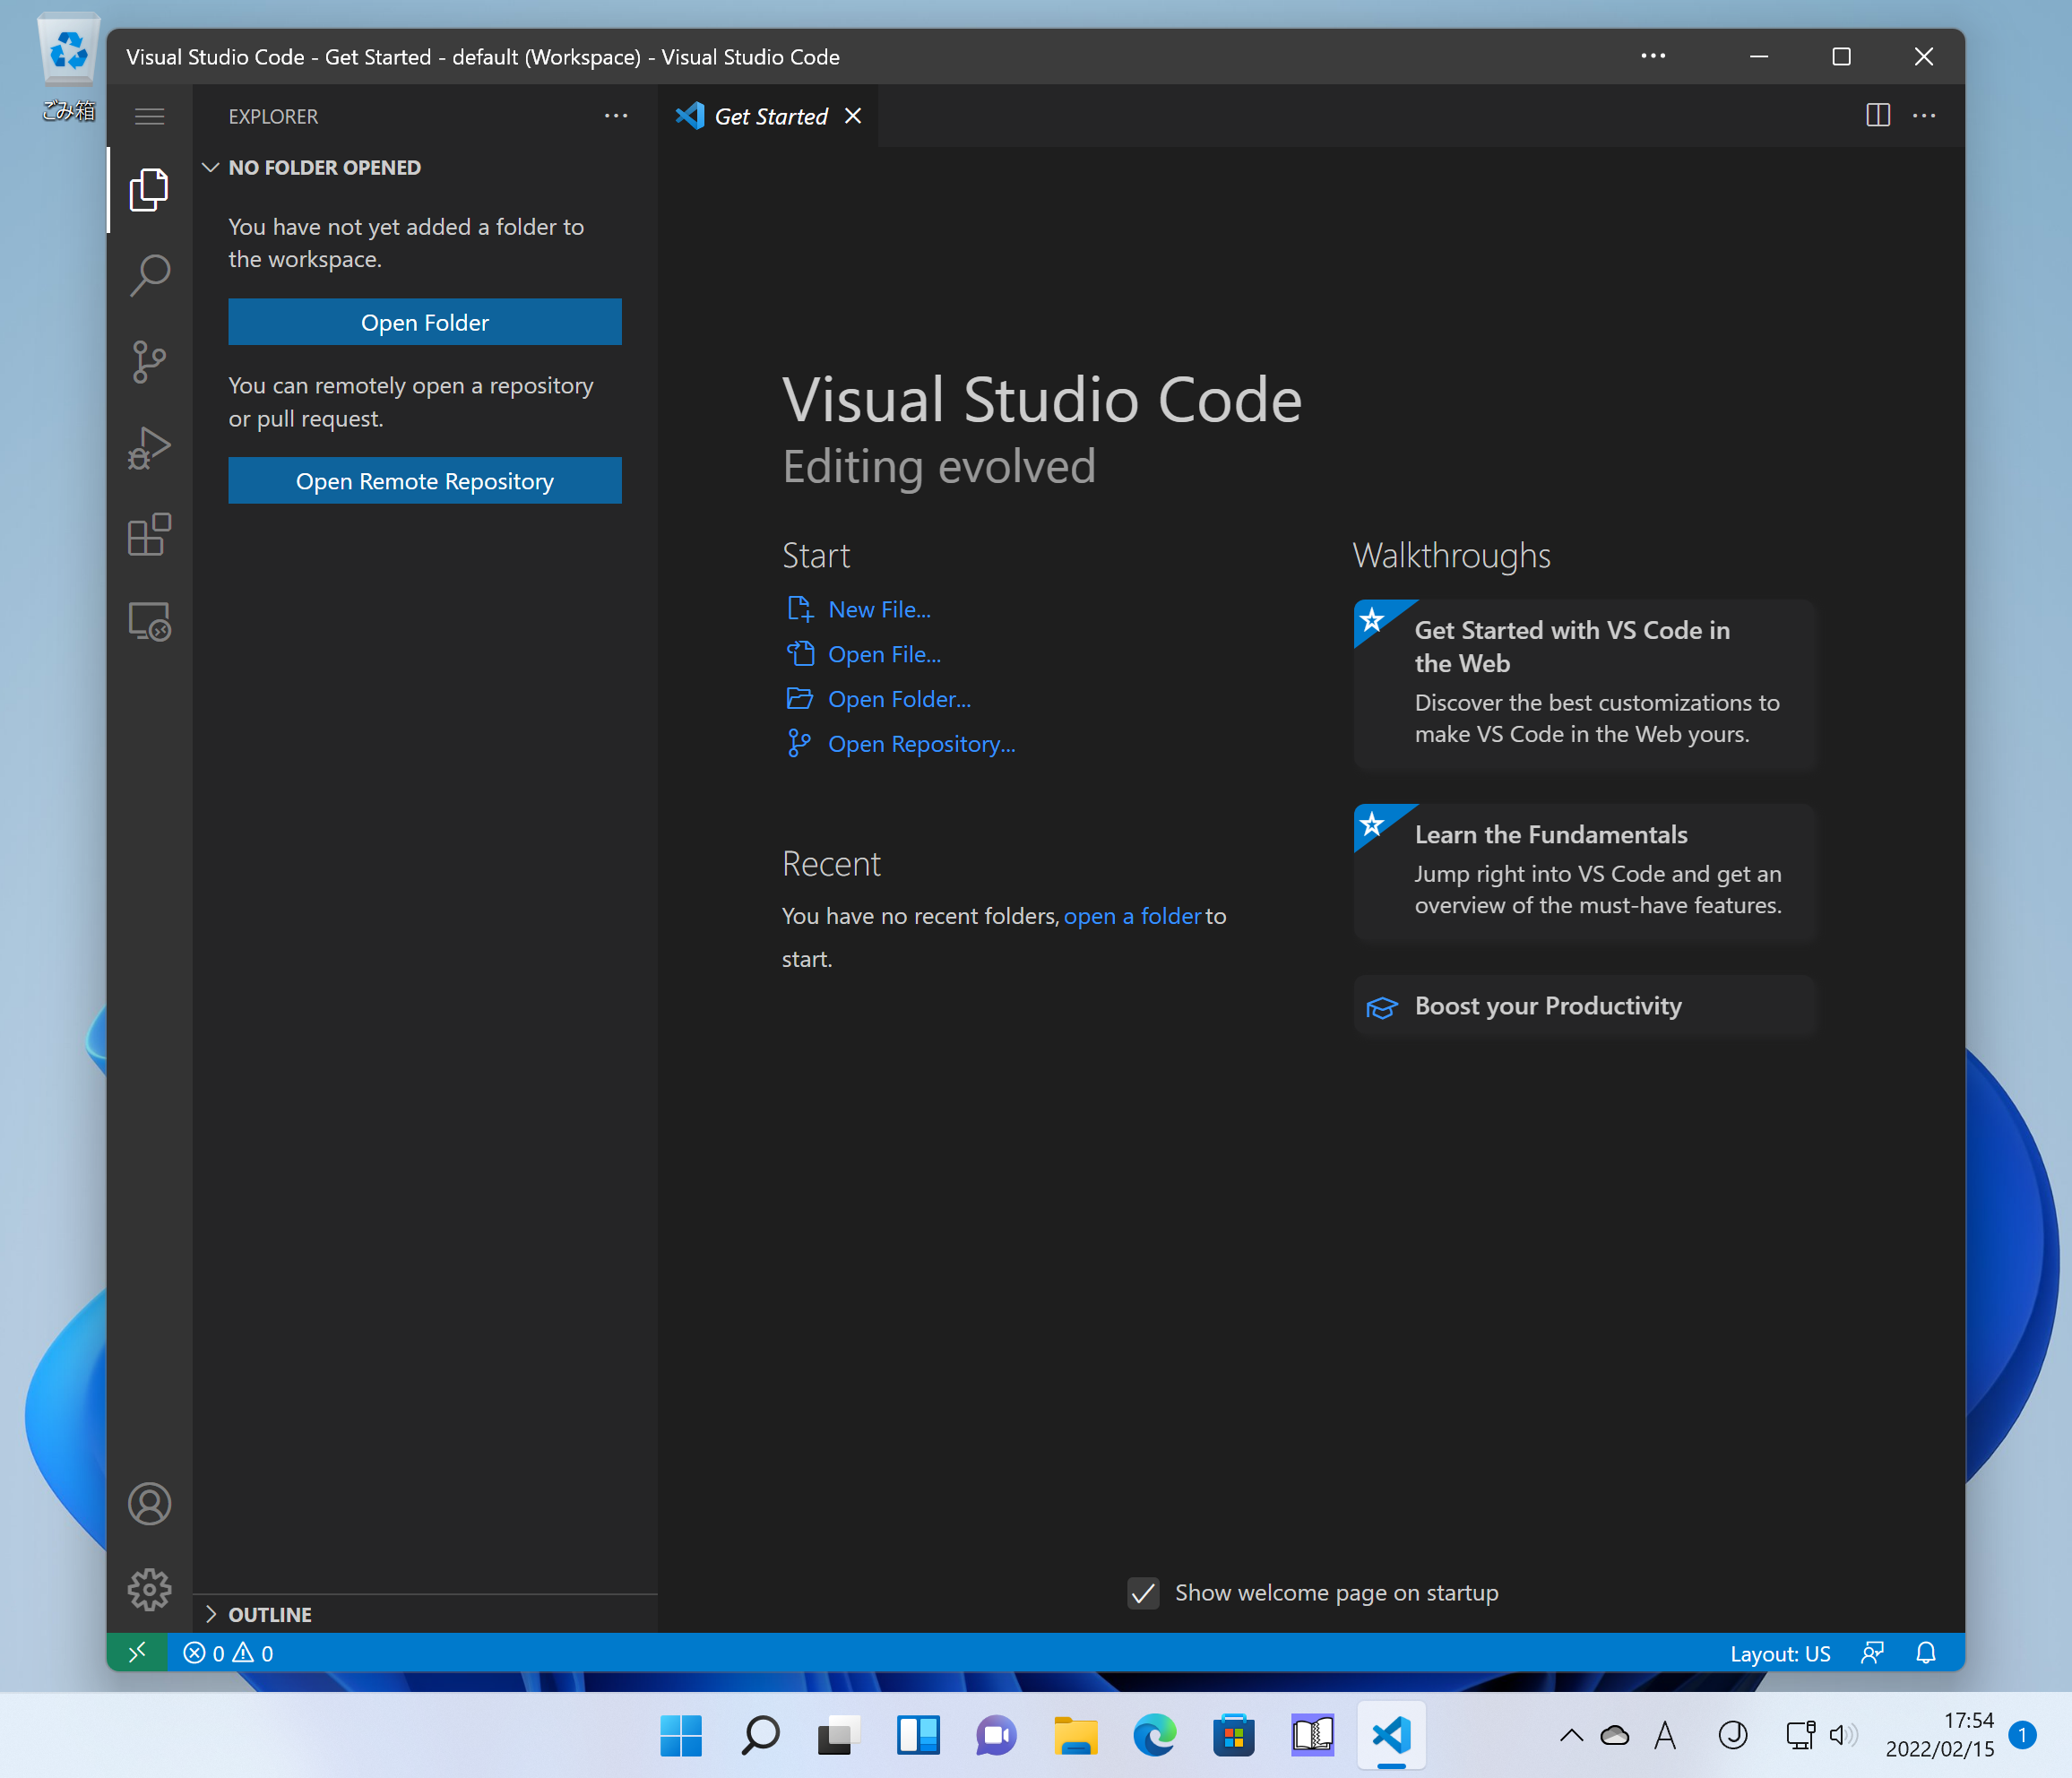2072x1778 pixels.
Task: Open the Recycle Bin desktop icon
Action: pos(68,66)
